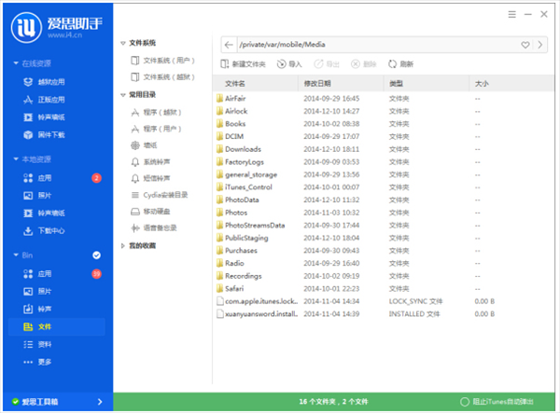560x413 pixels.
Task: Go back with path bar arrow
Action: pyautogui.click(x=229, y=45)
